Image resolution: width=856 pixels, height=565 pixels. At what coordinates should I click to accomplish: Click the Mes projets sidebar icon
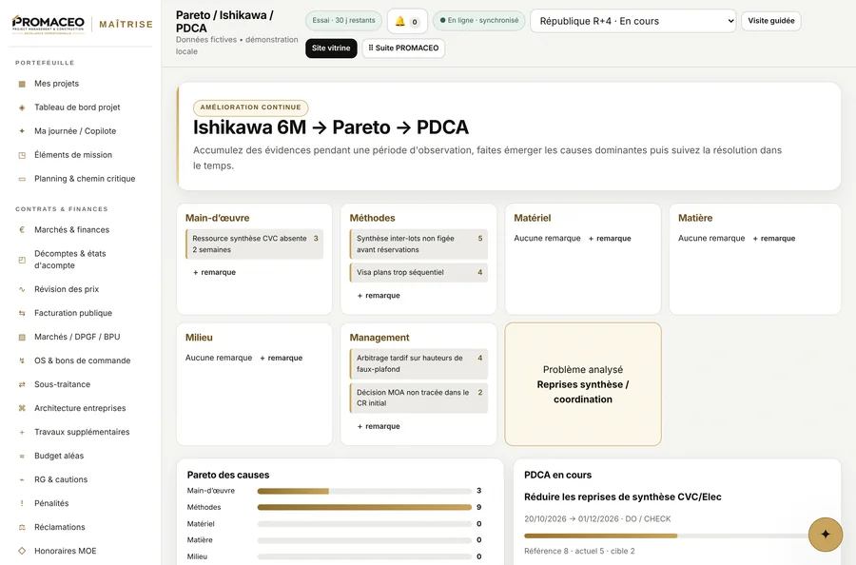click(22, 84)
